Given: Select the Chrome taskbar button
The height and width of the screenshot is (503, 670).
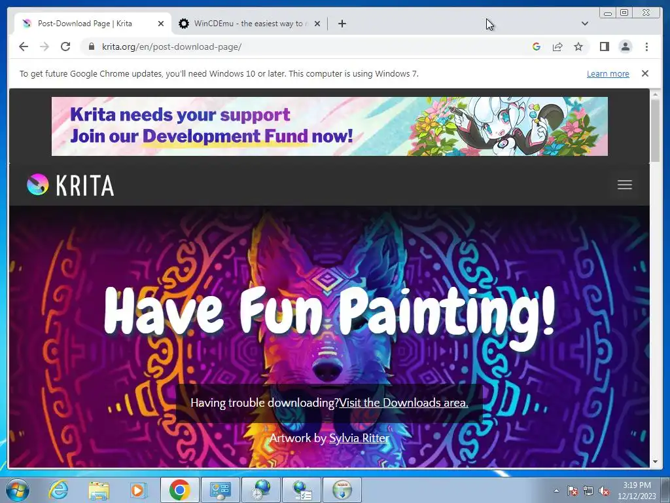Looking at the screenshot, I should click(179, 490).
